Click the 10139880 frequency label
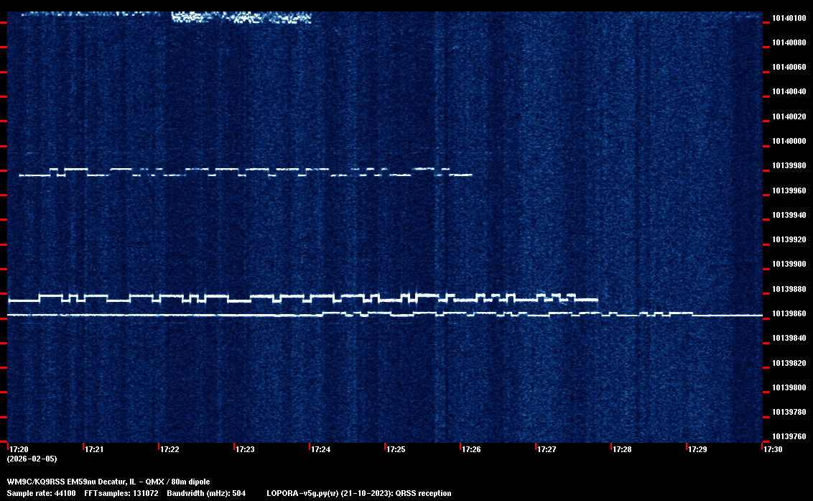Viewport: 813px width, 501px height. pyautogui.click(x=789, y=289)
